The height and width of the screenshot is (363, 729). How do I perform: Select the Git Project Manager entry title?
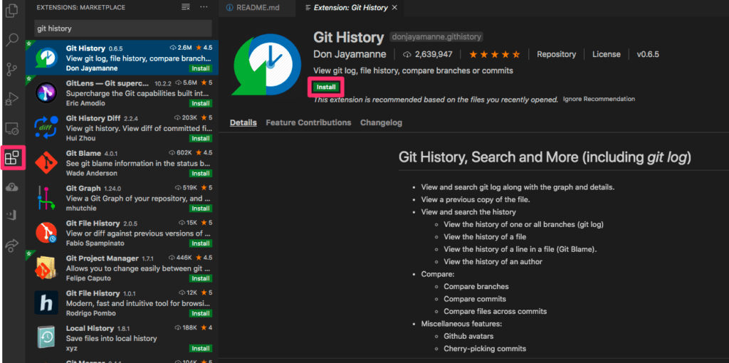coord(103,258)
